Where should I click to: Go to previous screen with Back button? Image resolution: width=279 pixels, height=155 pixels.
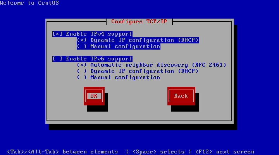click(181, 96)
